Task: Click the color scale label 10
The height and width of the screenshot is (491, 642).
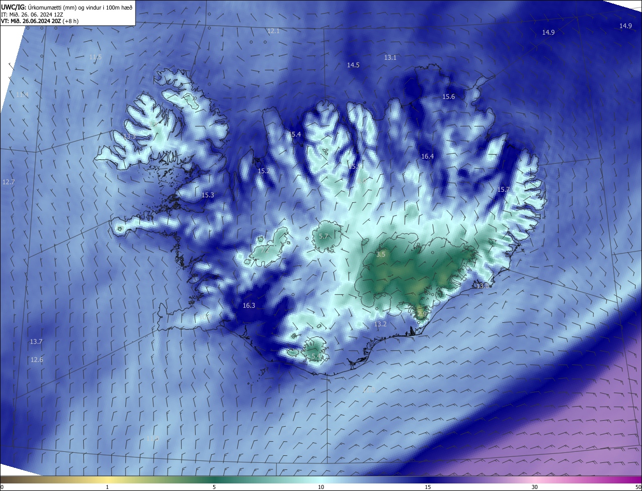Action: pyautogui.click(x=321, y=487)
